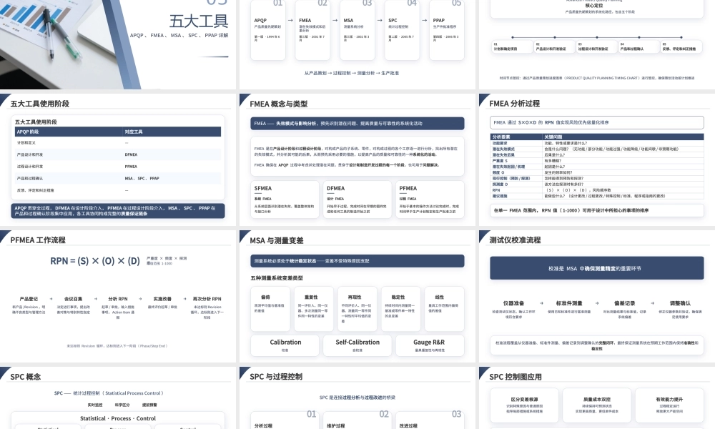Open the slide showing the APQP to PPAP sequence
Screen dimensions: 715x429
(357, 44)
